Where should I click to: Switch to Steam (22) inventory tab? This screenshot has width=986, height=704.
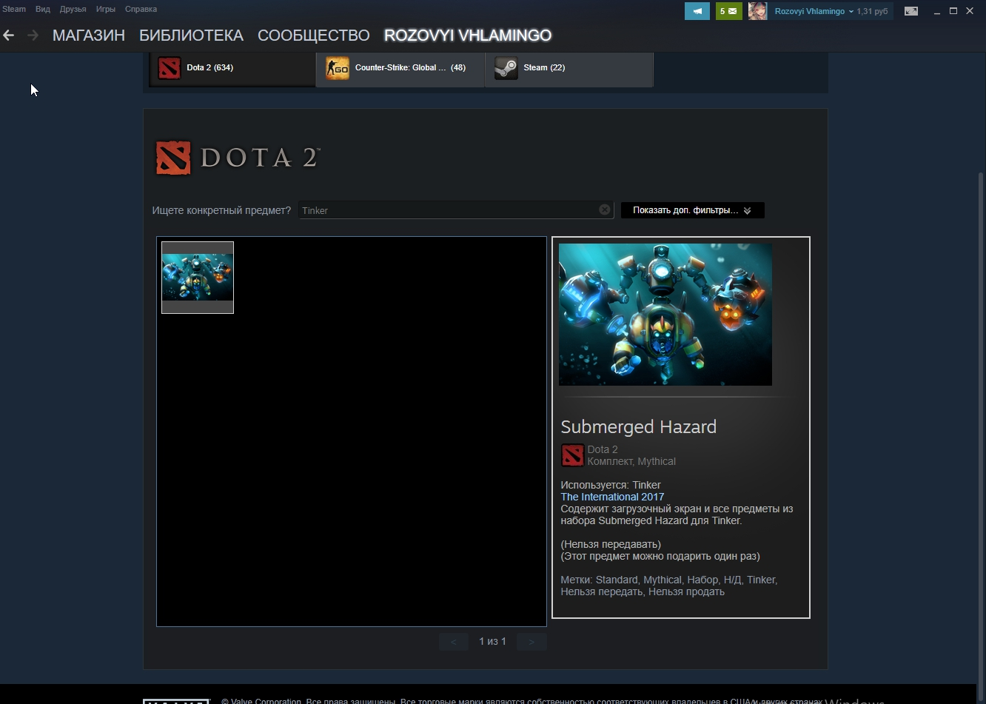click(569, 68)
